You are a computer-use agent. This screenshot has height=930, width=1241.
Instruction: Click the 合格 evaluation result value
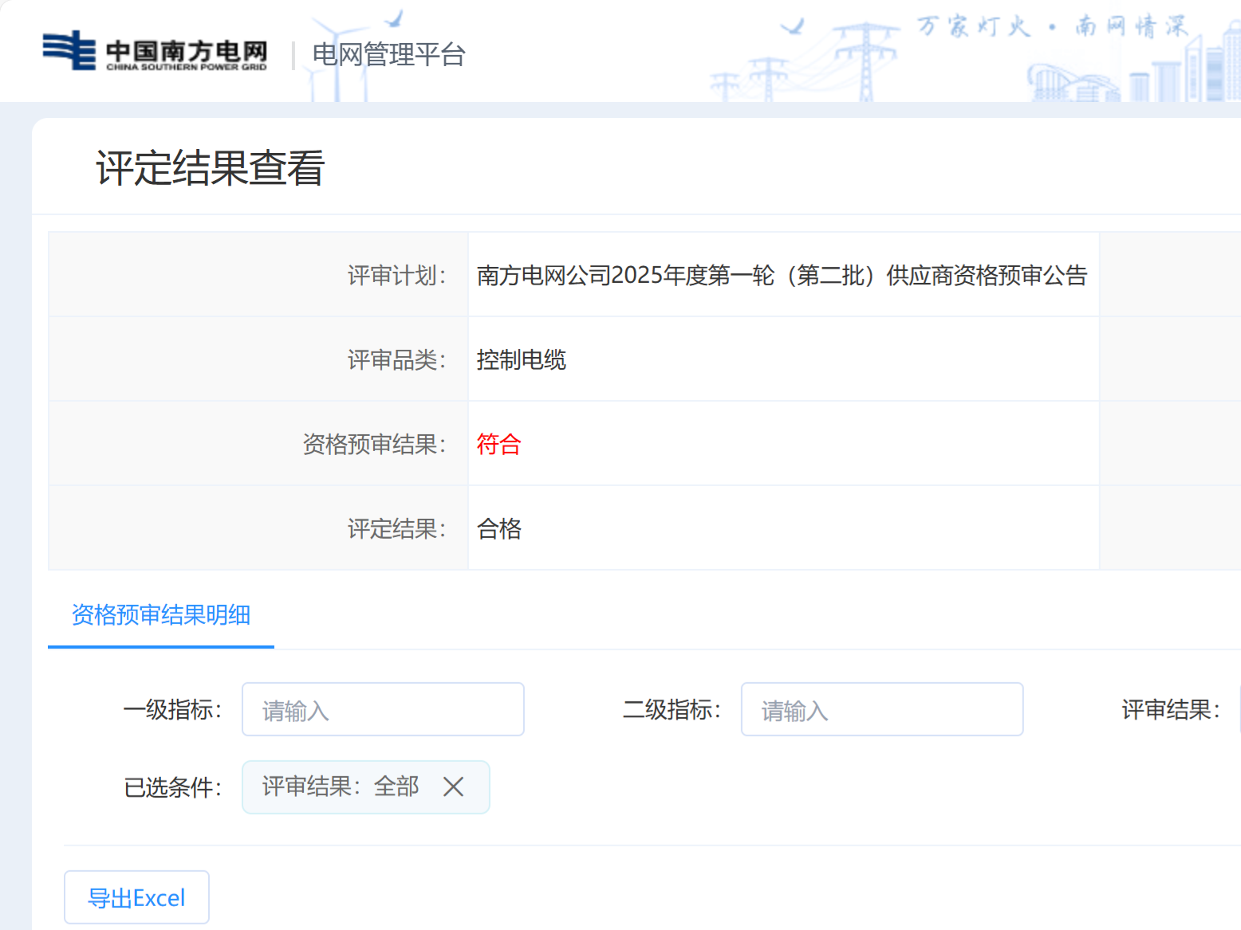click(498, 528)
